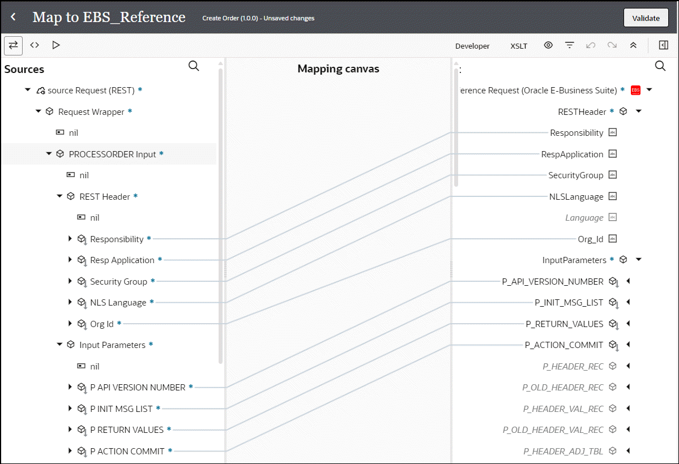Go back using the header arrow
This screenshot has width=679, height=464.
coord(13,17)
